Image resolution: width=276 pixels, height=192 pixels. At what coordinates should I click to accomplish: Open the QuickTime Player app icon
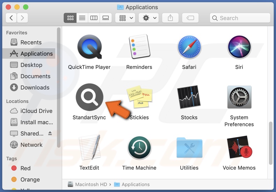pos(89,47)
